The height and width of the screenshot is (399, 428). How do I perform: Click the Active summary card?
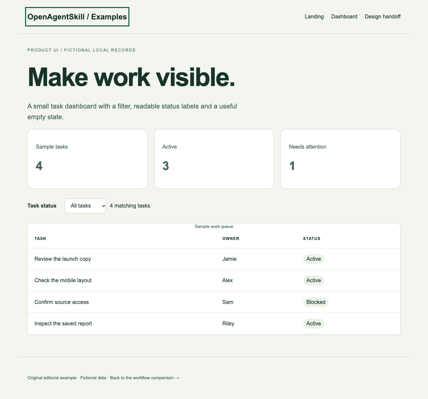pyautogui.click(x=214, y=159)
